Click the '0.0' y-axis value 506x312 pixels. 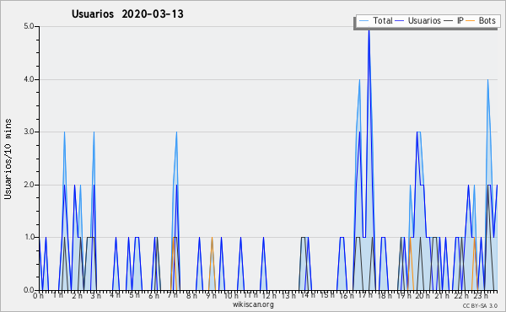pos(29,290)
